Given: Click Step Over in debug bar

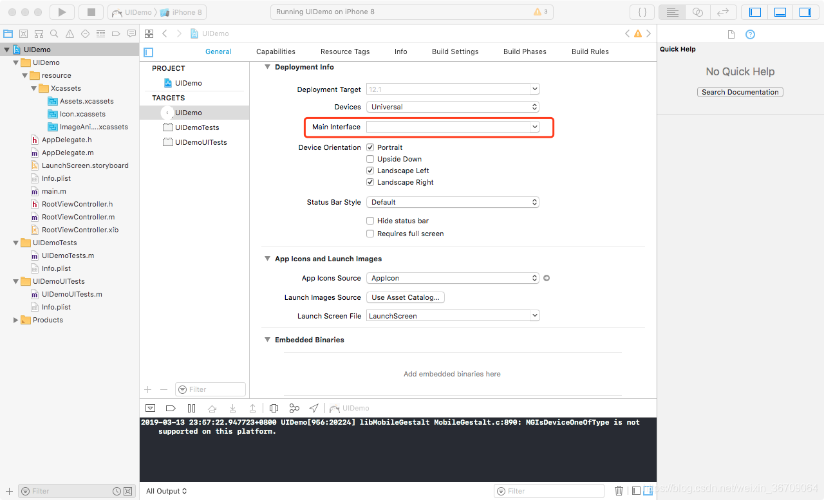Looking at the screenshot, I should 212,408.
